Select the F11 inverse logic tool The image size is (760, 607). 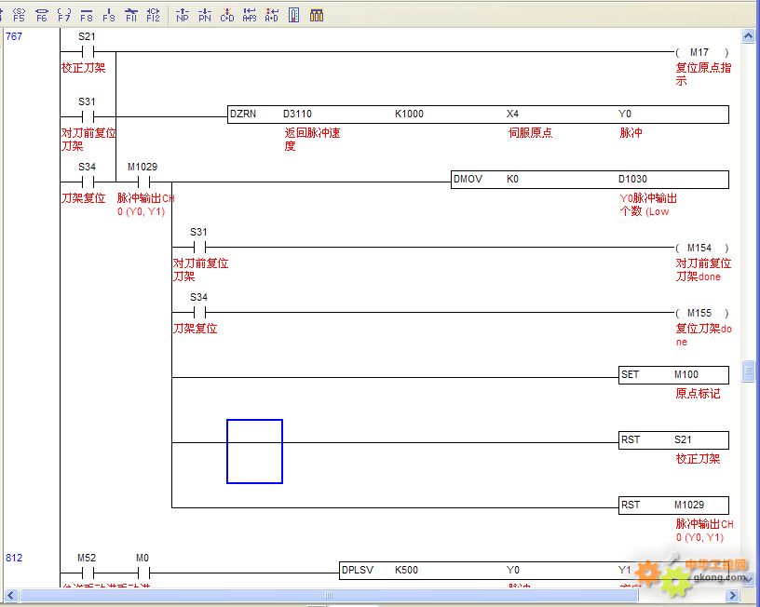pos(131,15)
